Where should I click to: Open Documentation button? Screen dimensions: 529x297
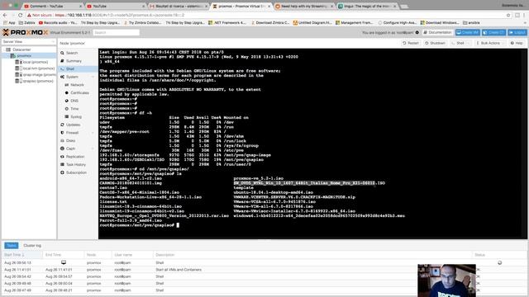(x=437, y=33)
